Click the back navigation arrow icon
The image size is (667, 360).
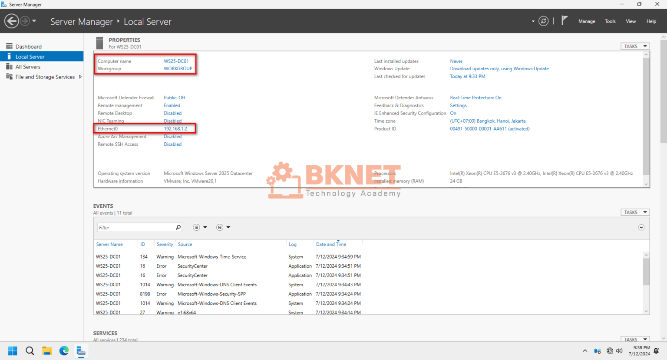point(12,21)
